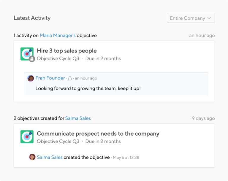228x181 pixels.
Task: Open the Entire Company dropdown
Action: (191, 18)
